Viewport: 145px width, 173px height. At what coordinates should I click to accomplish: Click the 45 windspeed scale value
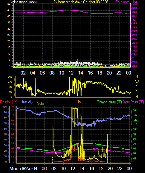click(9, 10)
